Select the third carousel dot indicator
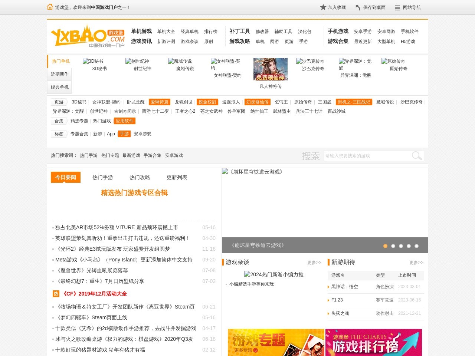Image resolution: width=475 pixels, height=356 pixels. 401,246
